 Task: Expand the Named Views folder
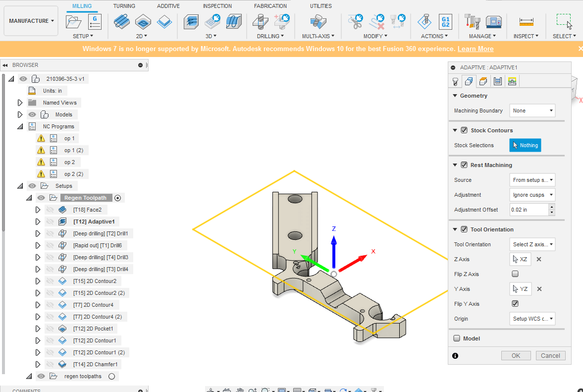(20, 102)
